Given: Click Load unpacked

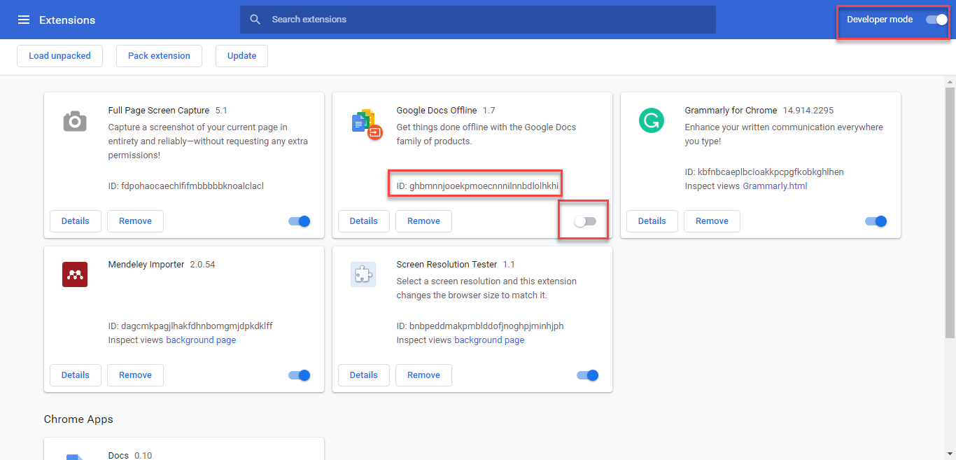Looking at the screenshot, I should (59, 55).
